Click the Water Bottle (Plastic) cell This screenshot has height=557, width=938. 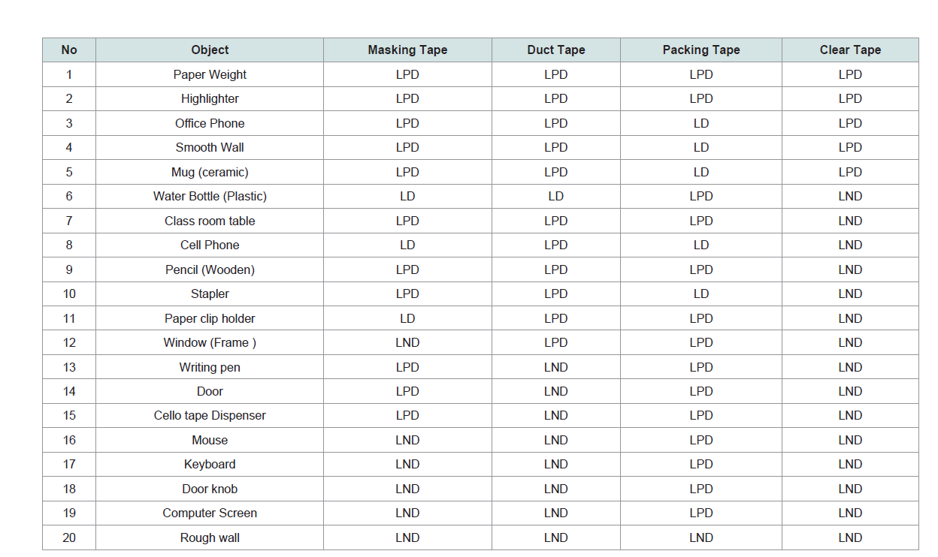[x=210, y=197]
